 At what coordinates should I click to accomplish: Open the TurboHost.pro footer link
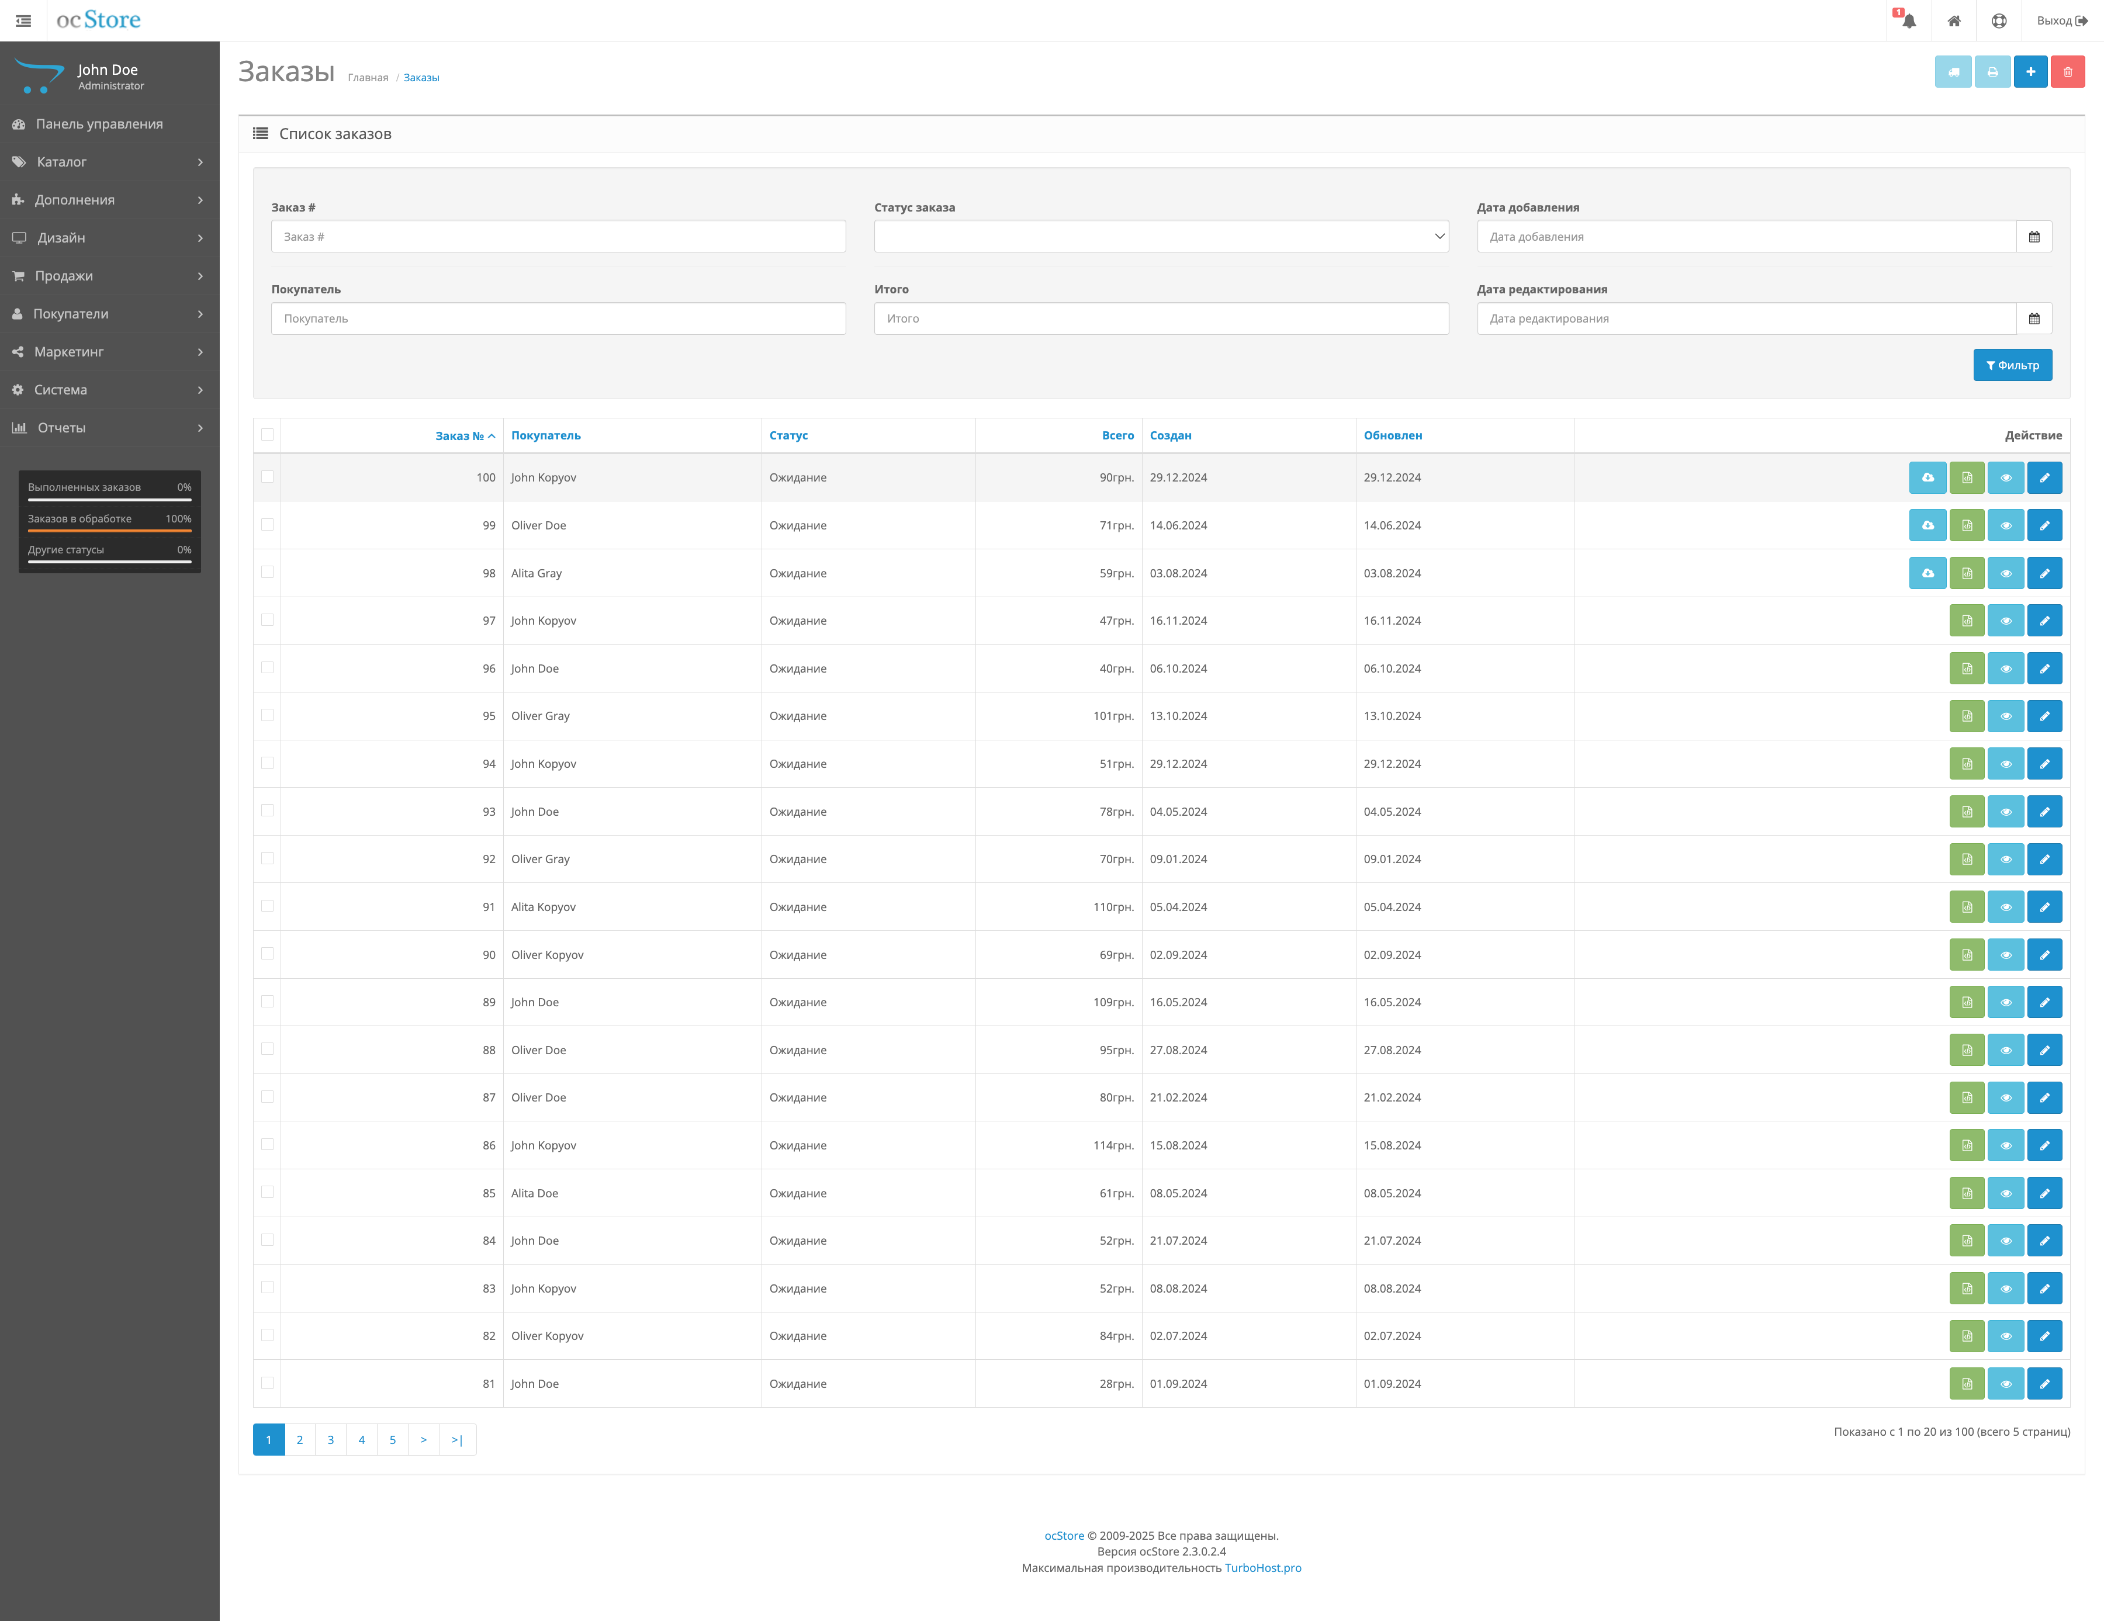click(x=1262, y=1568)
